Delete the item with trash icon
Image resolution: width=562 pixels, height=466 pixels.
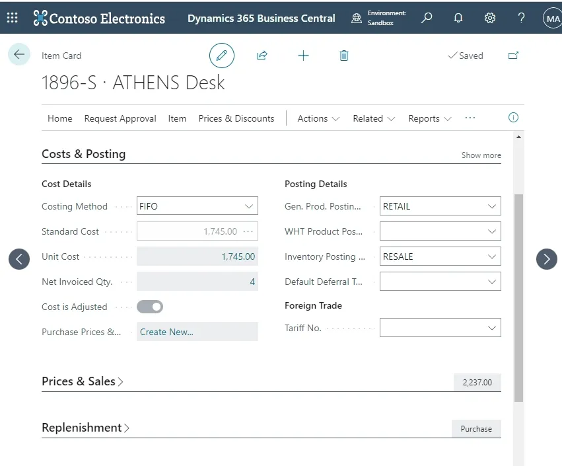pos(343,56)
